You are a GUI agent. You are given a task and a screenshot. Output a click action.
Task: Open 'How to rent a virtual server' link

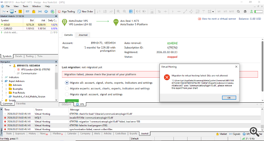219,19
